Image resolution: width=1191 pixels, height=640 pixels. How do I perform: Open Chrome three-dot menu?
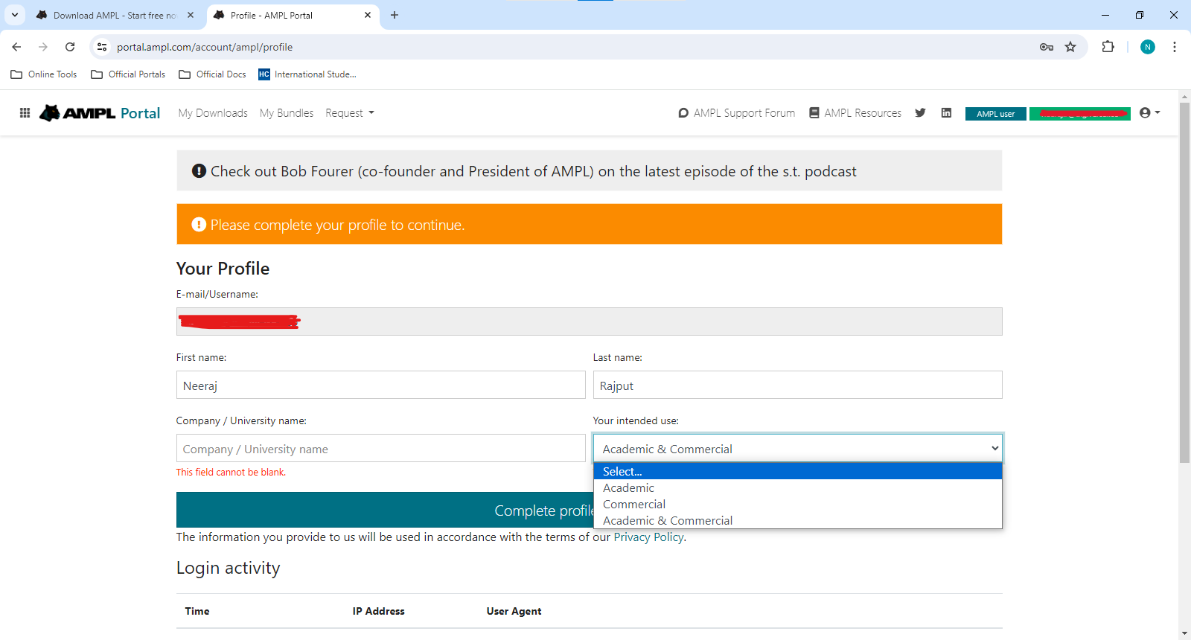(x=1175, y=47)
